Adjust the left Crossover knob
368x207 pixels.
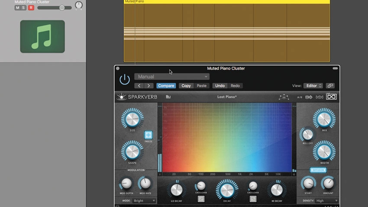point(200,186)
